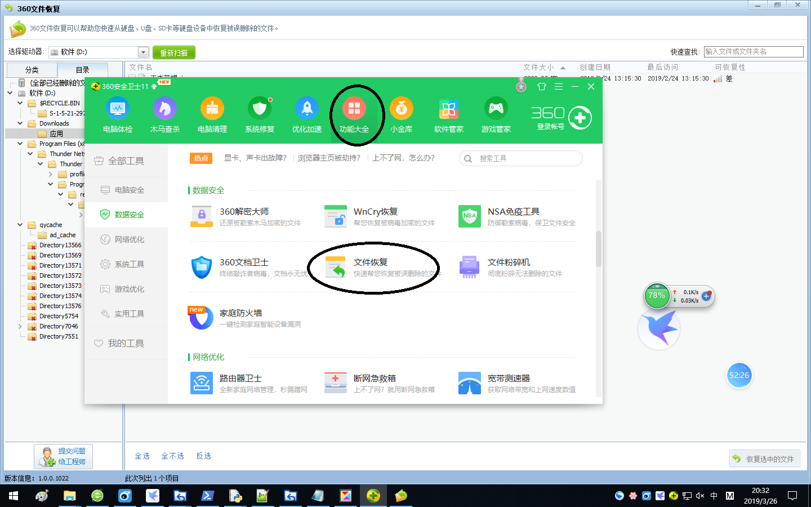Open 功能大全 all features icon
The image size is (811, 507).
coord(354,115)
